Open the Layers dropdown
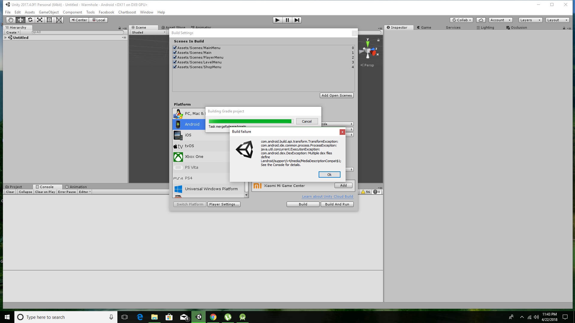The image size is (575, 323). pyautogui.click(x=530, y=20)
